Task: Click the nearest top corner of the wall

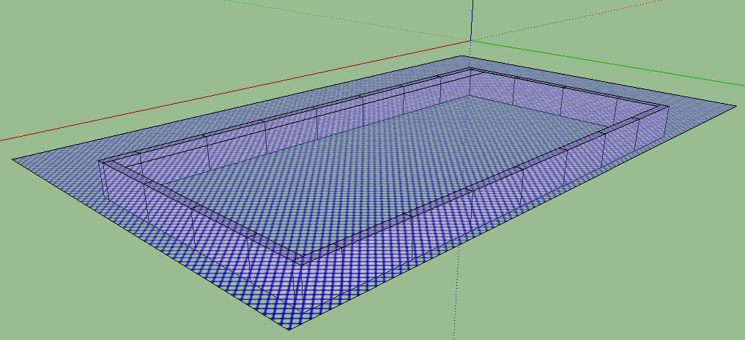Action: click(301, 262)
